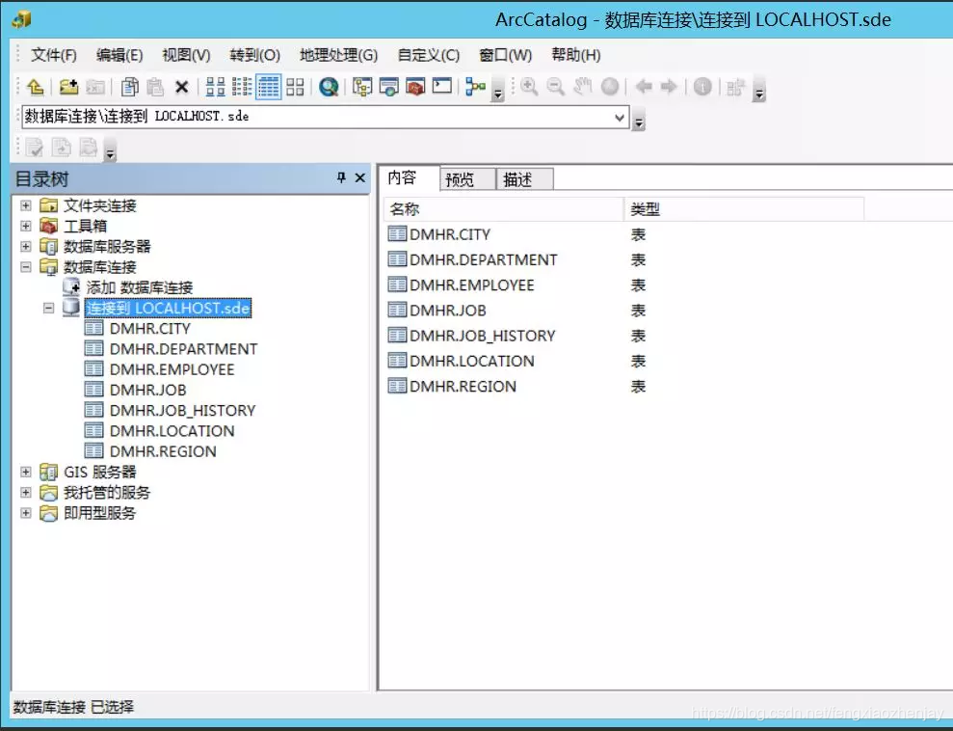Click the Validate Metadata icon
The width and height of the screenshot is (953, 731).
[x=35, y=148]
